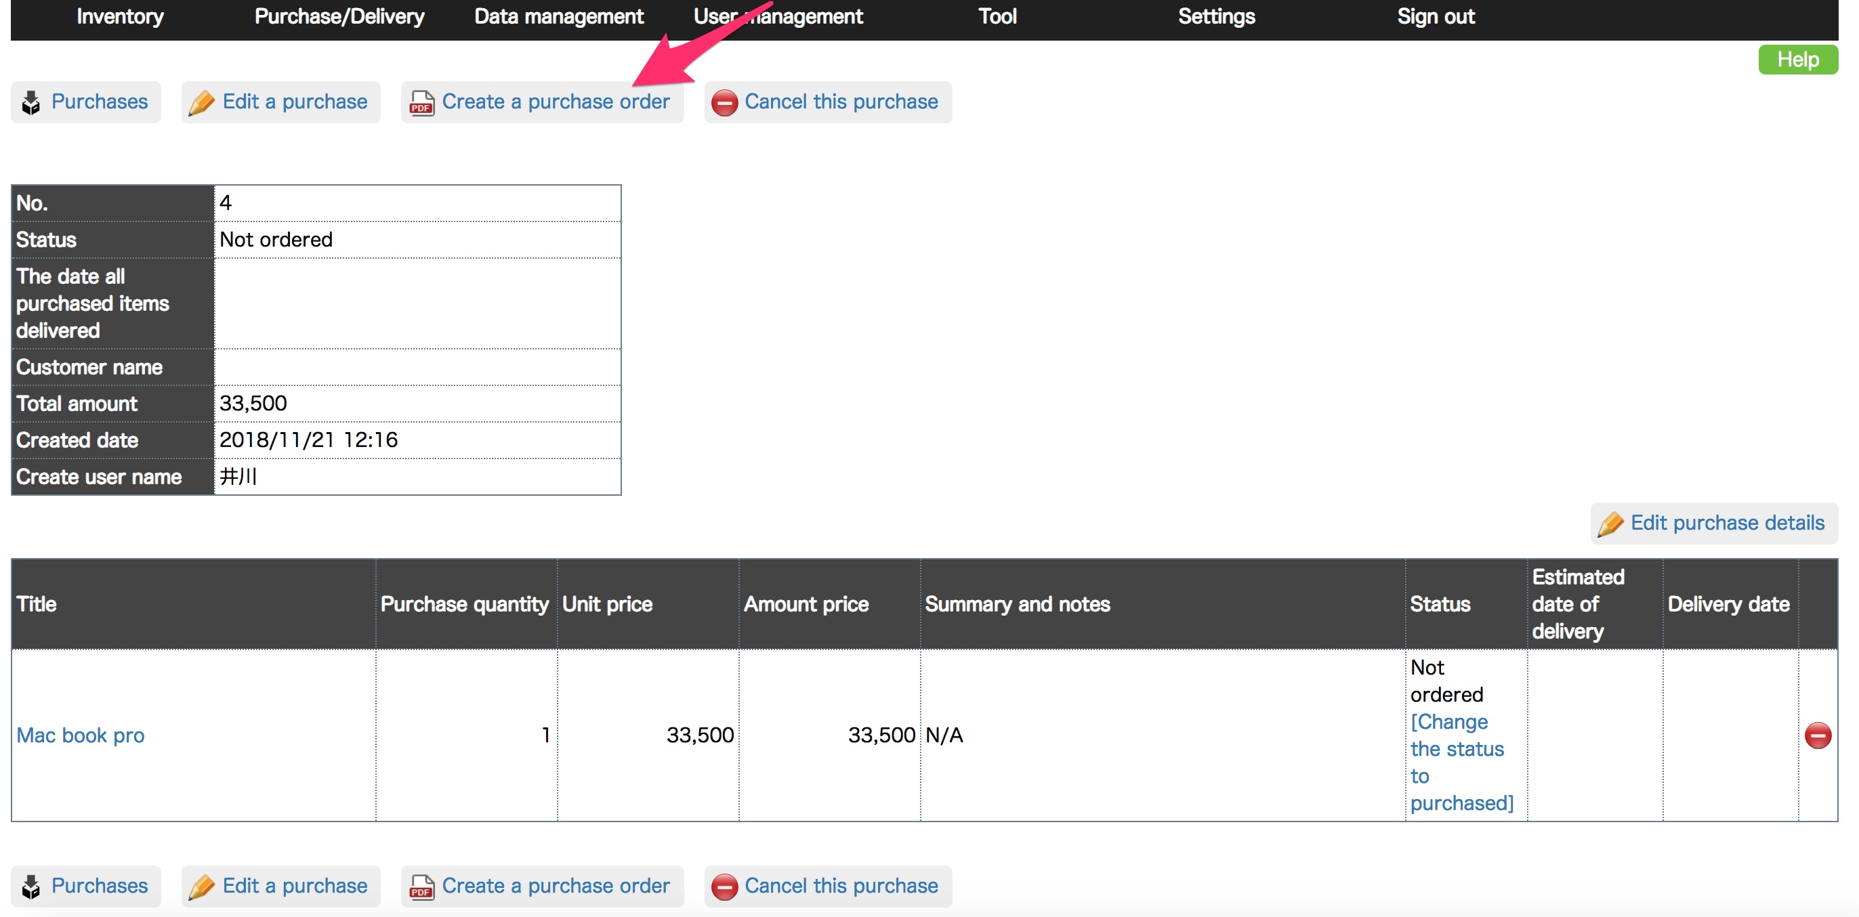Click the pencil icon beside Edit purchase details
This screenshot has height=917, width=1859.
[1610, 524]
